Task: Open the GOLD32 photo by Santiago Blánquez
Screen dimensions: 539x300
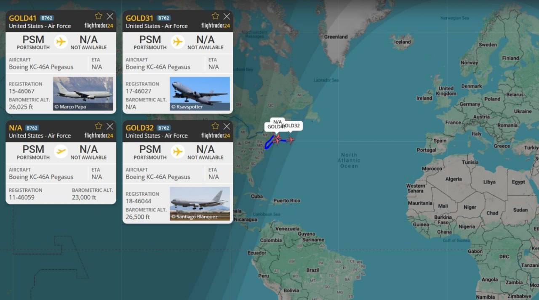Action: click(x=200, y=204)
